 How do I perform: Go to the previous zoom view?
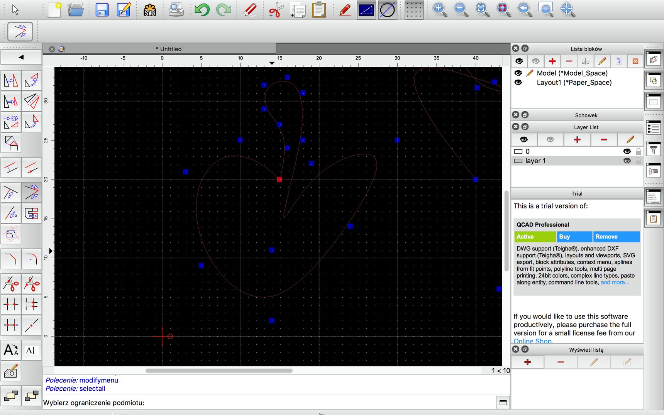[x=525, y=10]
